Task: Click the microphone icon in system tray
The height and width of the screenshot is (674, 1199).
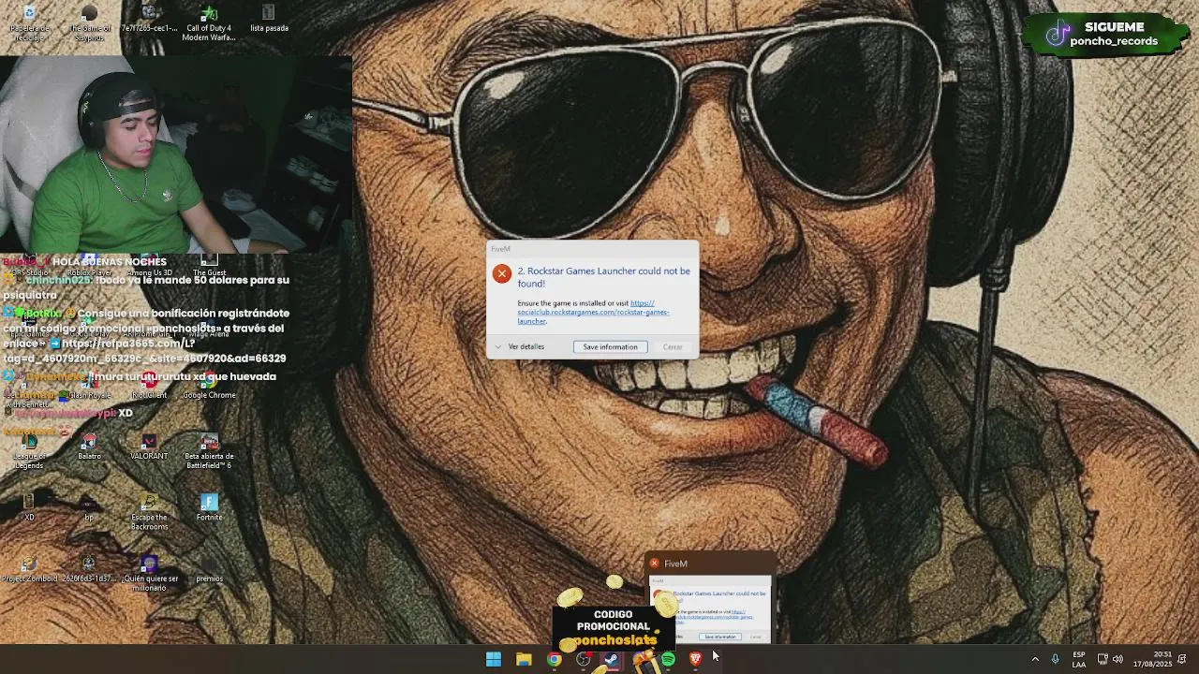Action: click(1055, 659)
